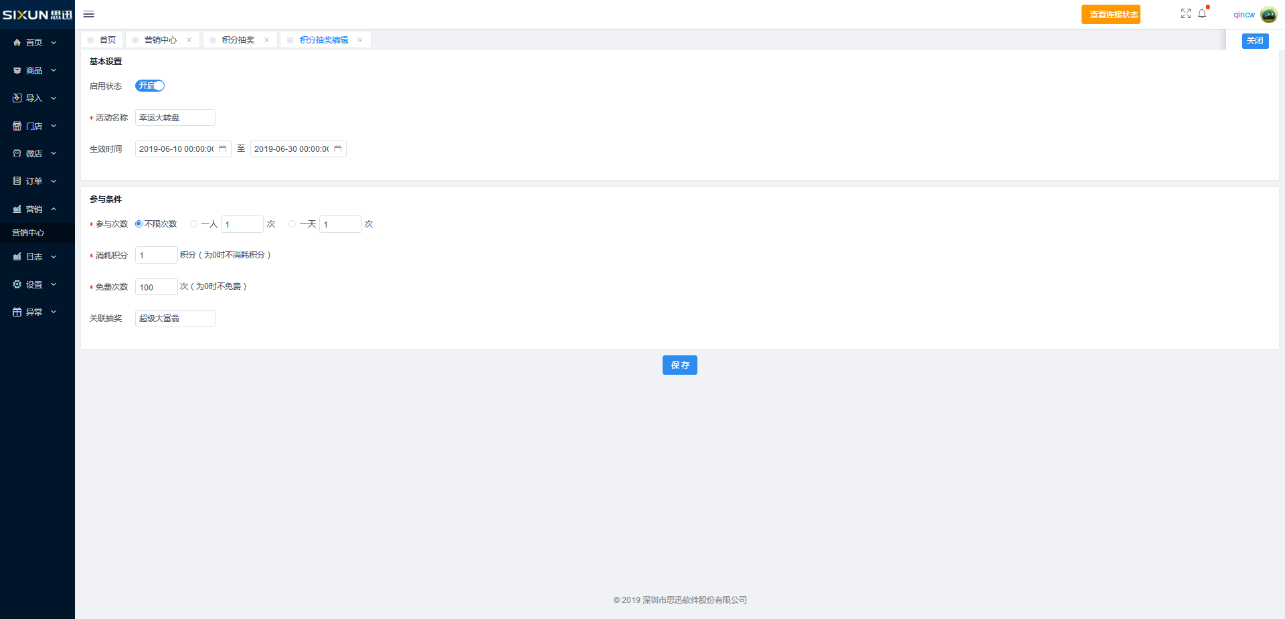Viewport: 1285px width, 619px height.
Task: Open 营销中心 in the sidebar
Action: [28, 233]
